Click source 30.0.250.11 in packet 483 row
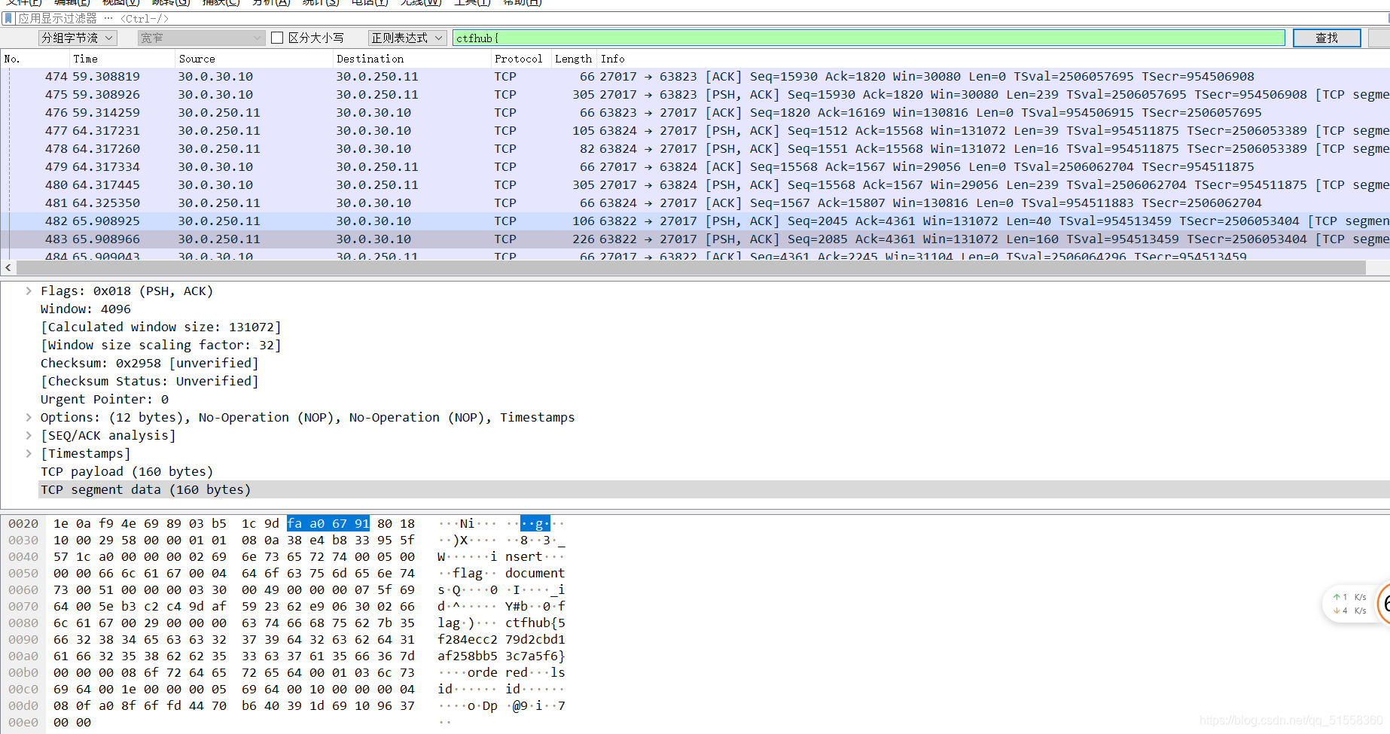 pyautogui.click(x=219, y=239)
